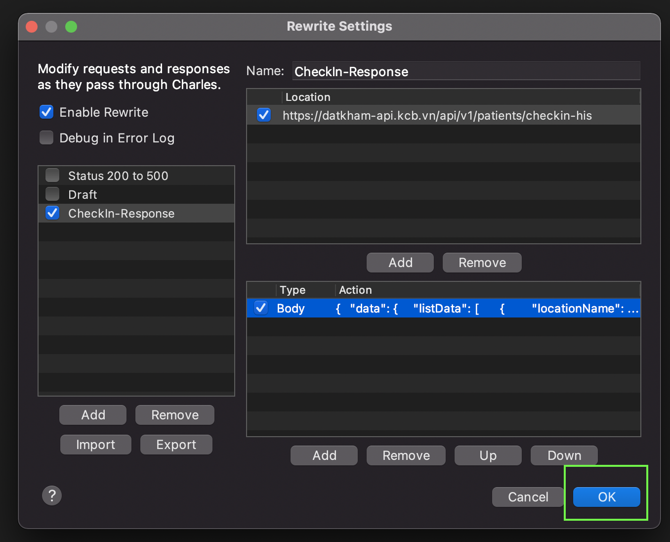The height and width of the screenshot is (542, 670).
Task: Remove the selected location
Action: [x=482, y=263]
